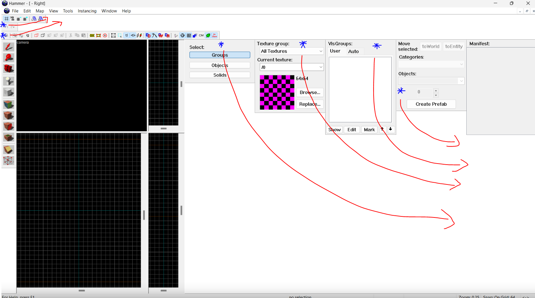Click the Copy icon in toolbar

coord(77,35)
